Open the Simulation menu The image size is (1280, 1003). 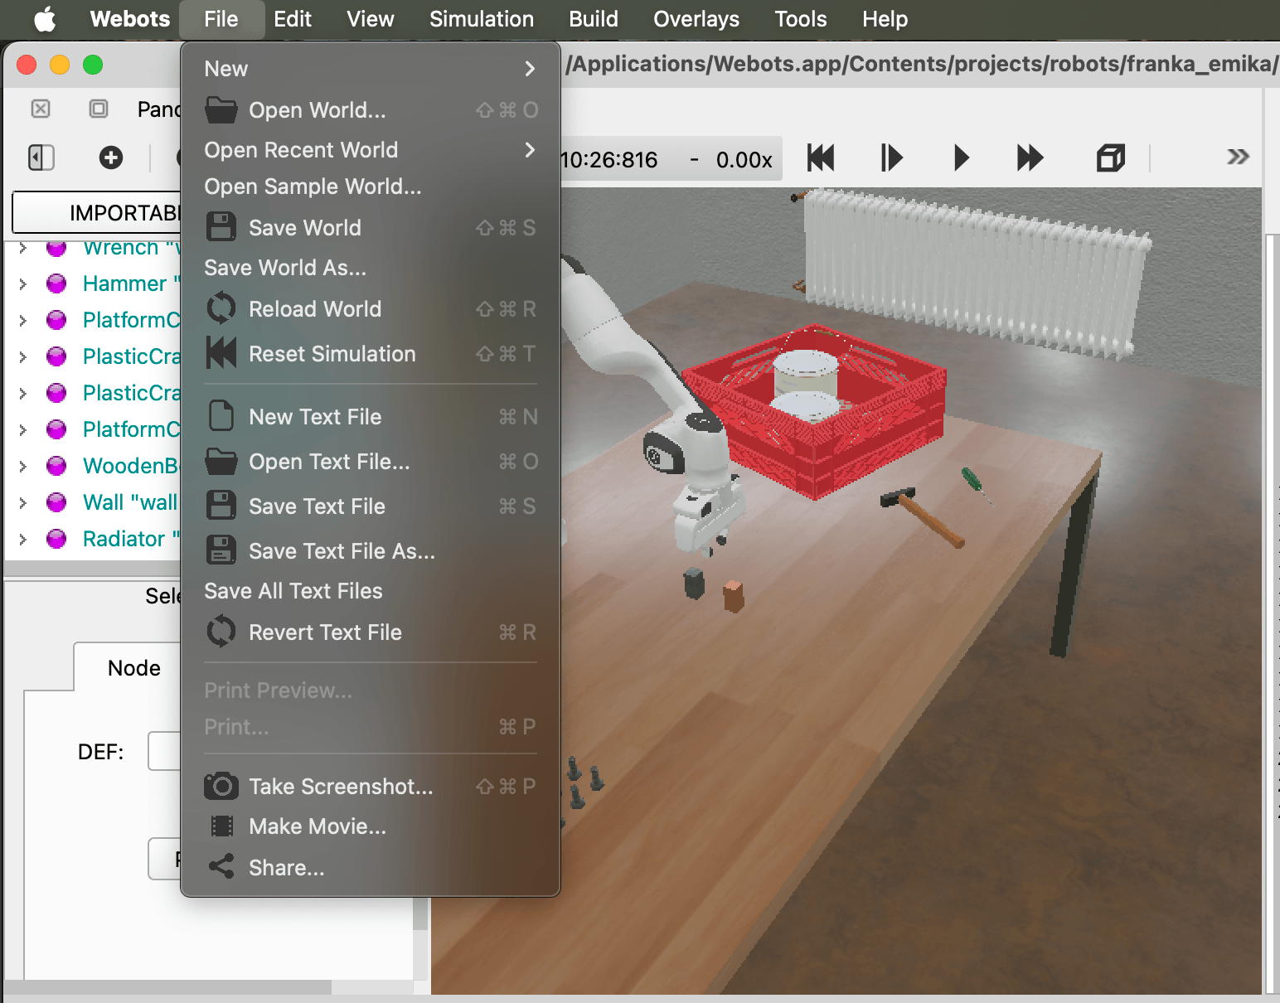pyautogui.click(x=481, y=18)
